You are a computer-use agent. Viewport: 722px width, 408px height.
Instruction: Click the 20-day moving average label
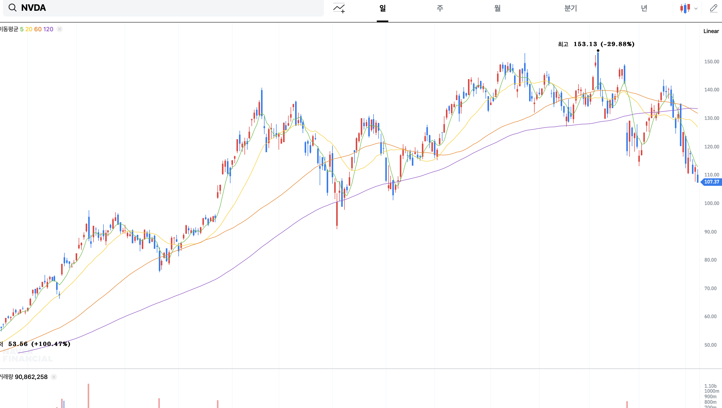[x=29, y=29]
